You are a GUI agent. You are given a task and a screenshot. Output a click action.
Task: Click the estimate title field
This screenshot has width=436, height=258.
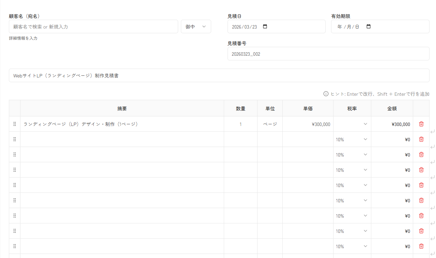(219, 76)
